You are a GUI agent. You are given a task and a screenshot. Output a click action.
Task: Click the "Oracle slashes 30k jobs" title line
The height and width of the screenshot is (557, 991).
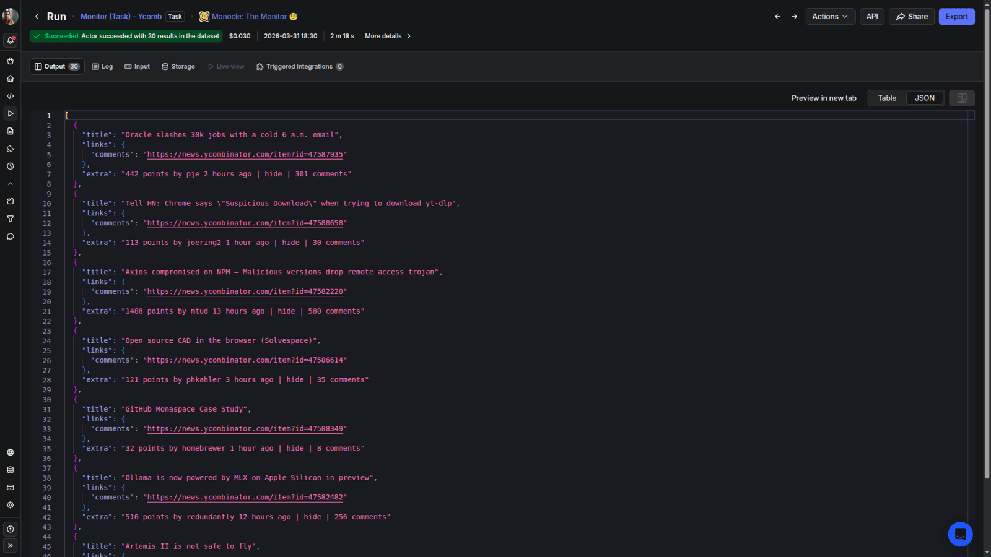[x=212, y=135]
